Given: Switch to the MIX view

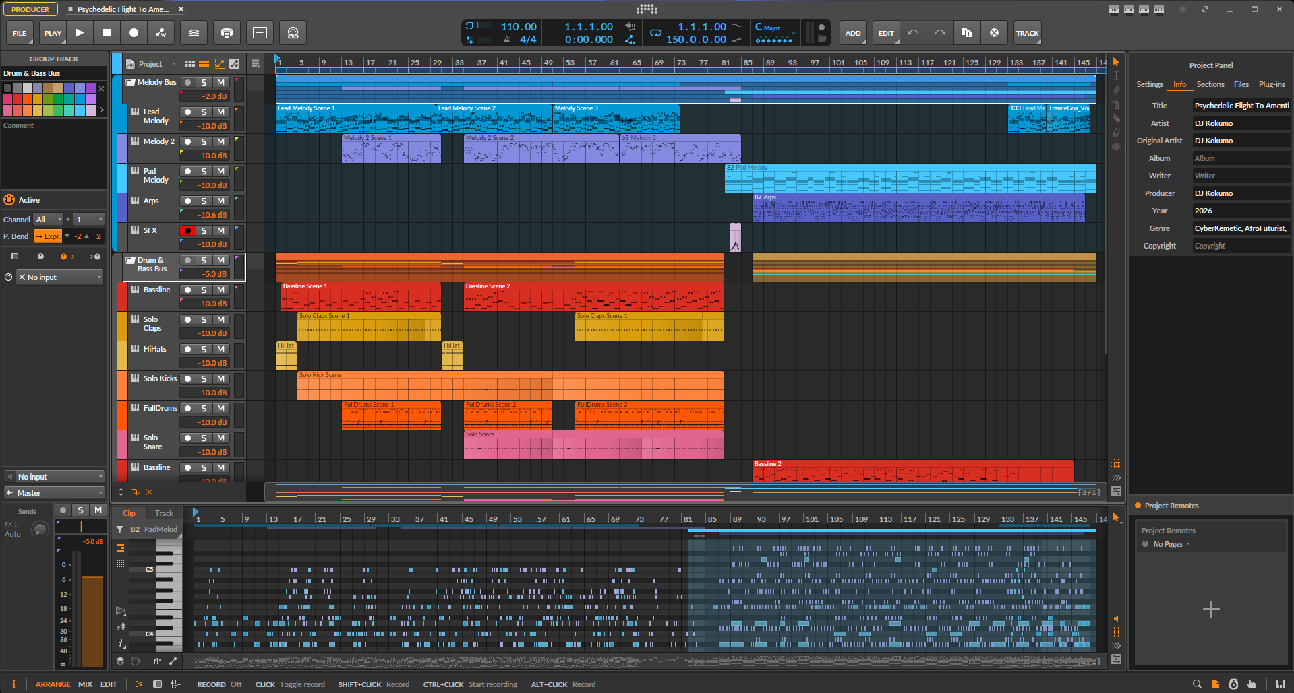Looking at the screenshot, I should point(85,684).
